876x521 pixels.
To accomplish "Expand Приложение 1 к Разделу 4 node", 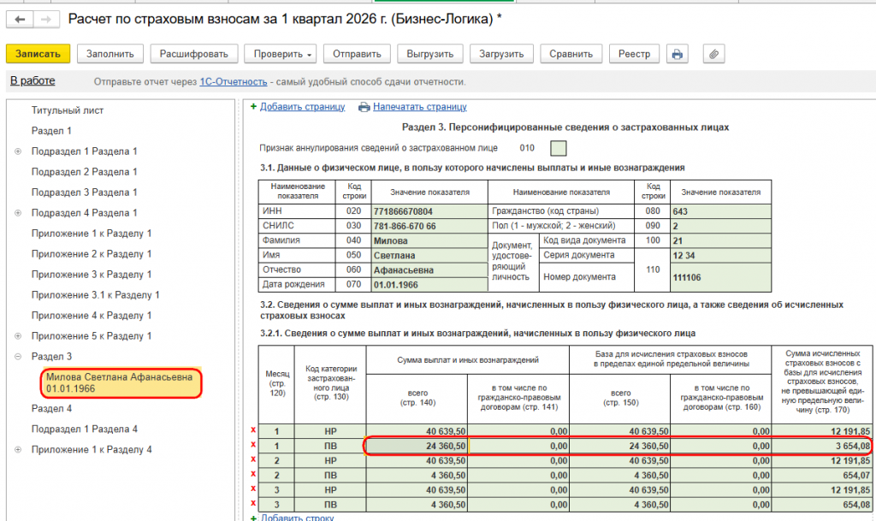I will [x=18, y=449].
